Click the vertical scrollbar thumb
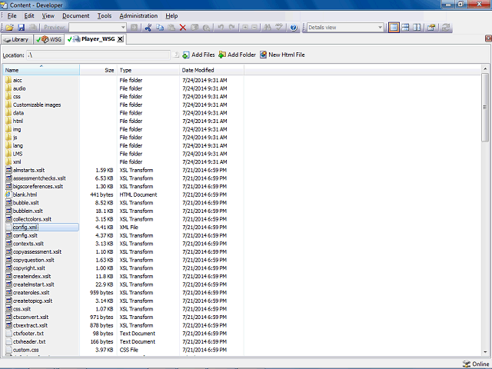The width and height of the screenshot is (492, 369). [x=485, y=108]
